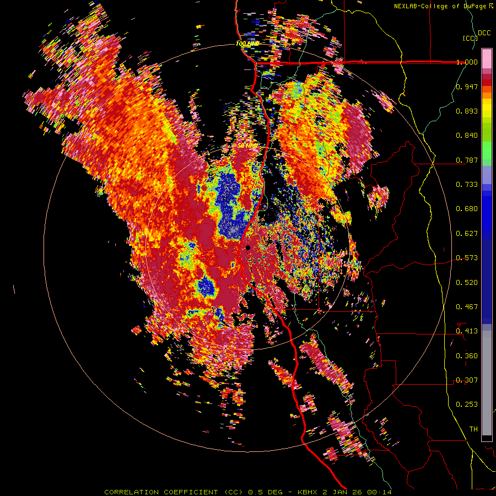Click the [CC] units label above the scale

471,38
